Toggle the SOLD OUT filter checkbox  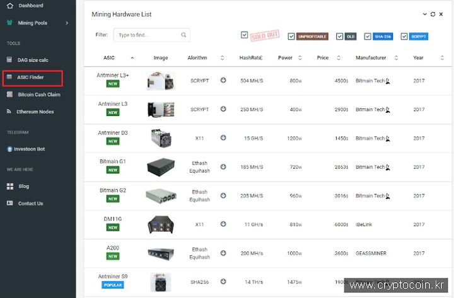[245, 35]
